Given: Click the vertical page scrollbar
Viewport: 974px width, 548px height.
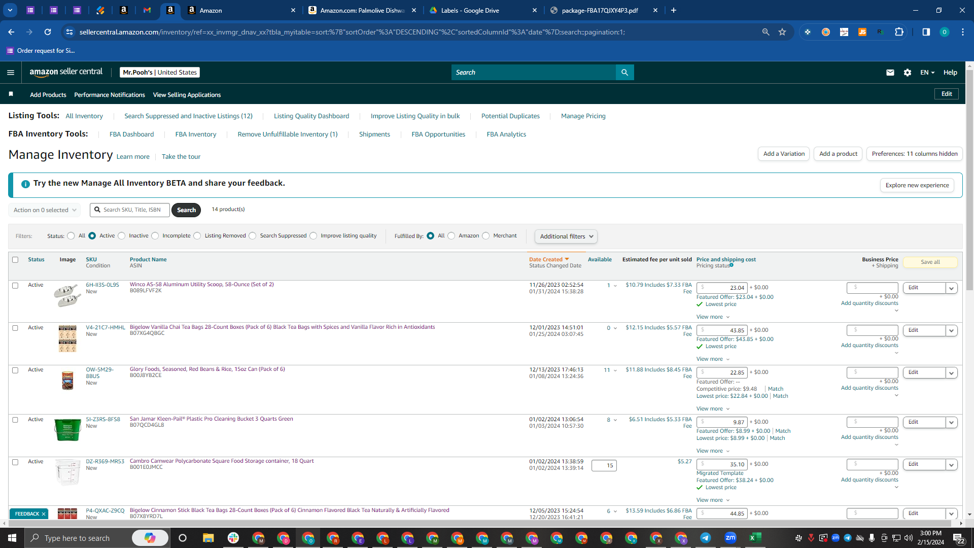Looking at the screenshot, I should tap(969, 180).
